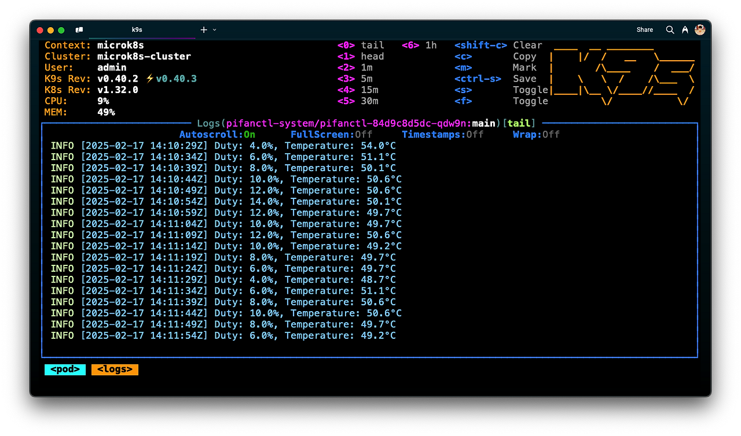This screenshot has height=436, width=741.
Task: Toggle the Autoscroll:On indicator
Action: point(217,134)
